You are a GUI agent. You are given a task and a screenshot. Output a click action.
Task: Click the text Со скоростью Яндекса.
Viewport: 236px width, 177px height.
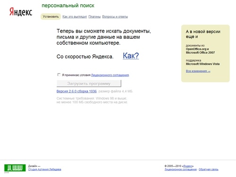pos(85,57)
